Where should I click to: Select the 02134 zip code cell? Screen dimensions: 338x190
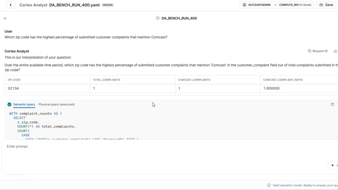(x=47, y=88)
